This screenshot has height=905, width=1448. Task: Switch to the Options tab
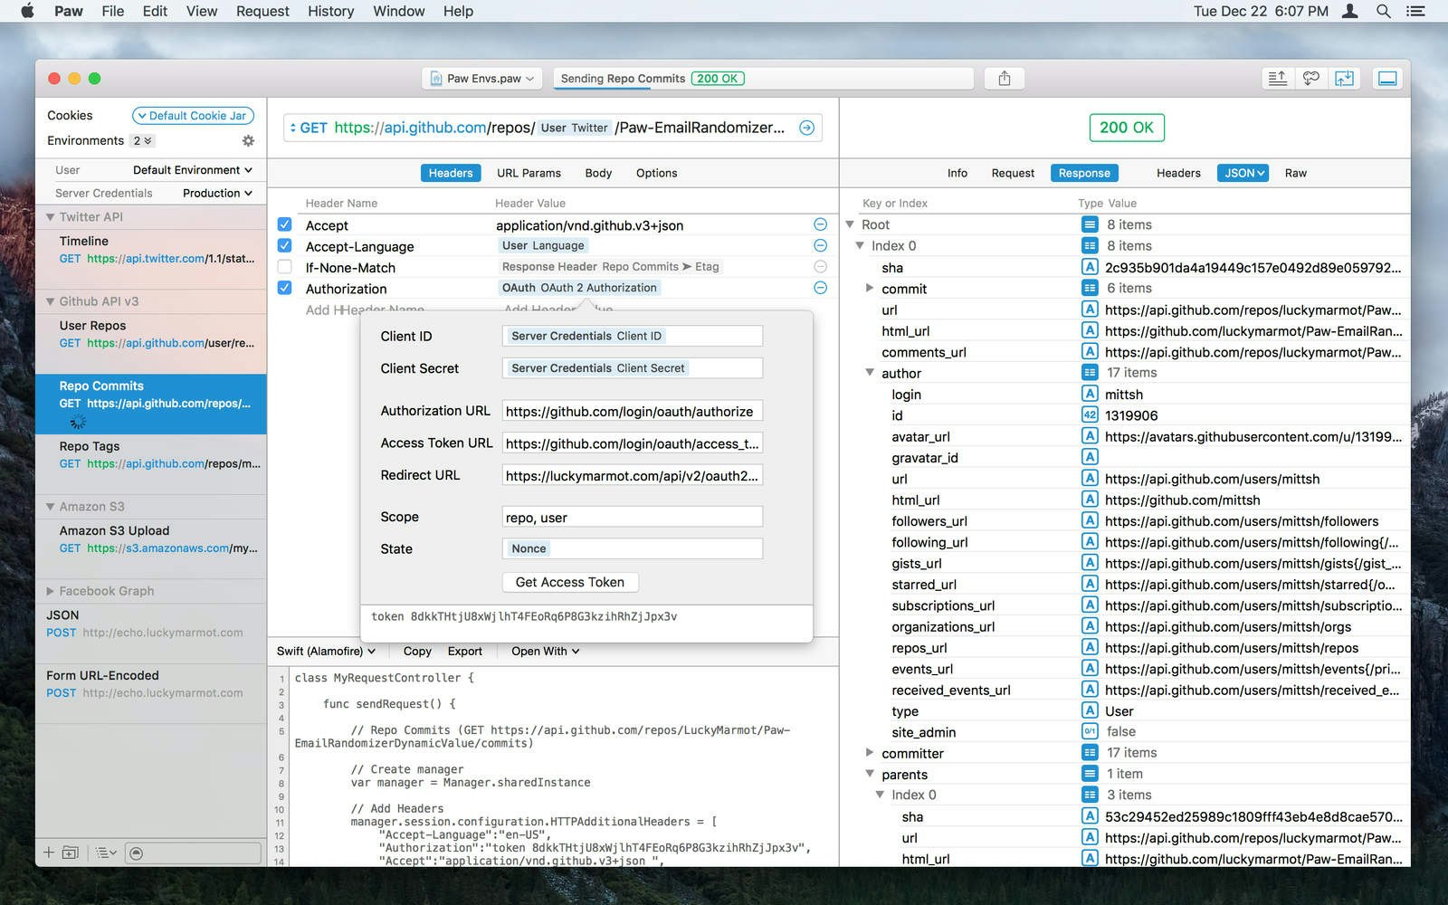(656, 173)
